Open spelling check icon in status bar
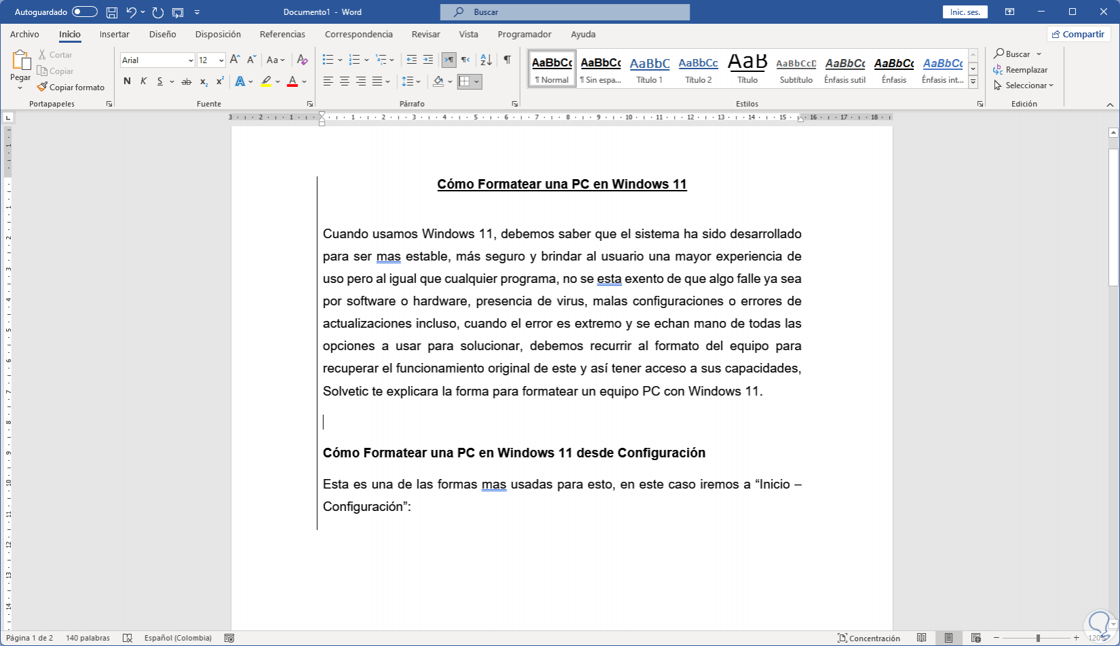Image resolution: width=1120 pixels, height=646 pixels. (127, 638)
